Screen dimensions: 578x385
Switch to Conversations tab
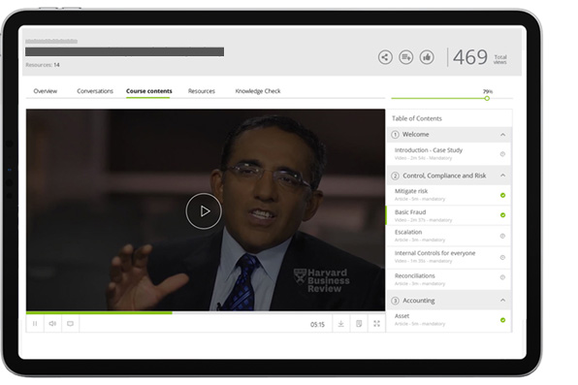tap(95, 91)
